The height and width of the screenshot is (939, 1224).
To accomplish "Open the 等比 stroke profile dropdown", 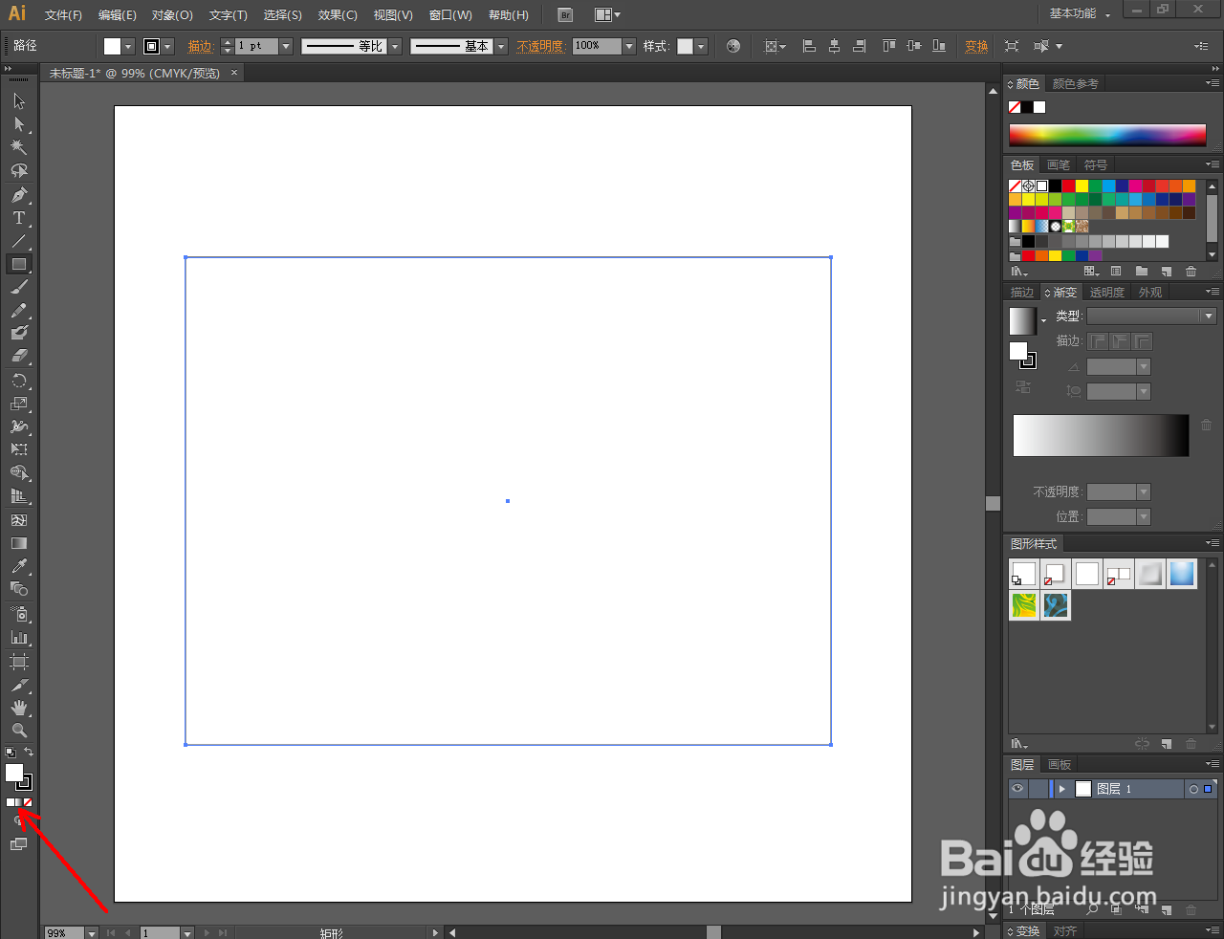I will 395,46.
